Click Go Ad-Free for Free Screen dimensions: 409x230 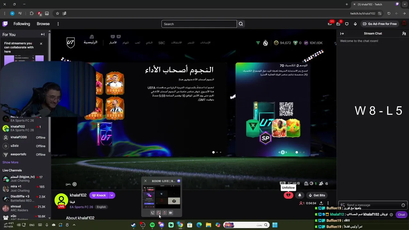[380, 24]
